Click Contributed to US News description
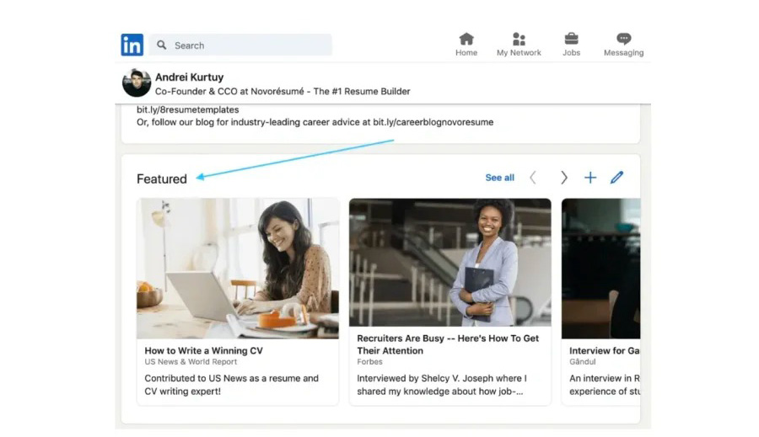759x437 pixels. (x=231, y=385)
